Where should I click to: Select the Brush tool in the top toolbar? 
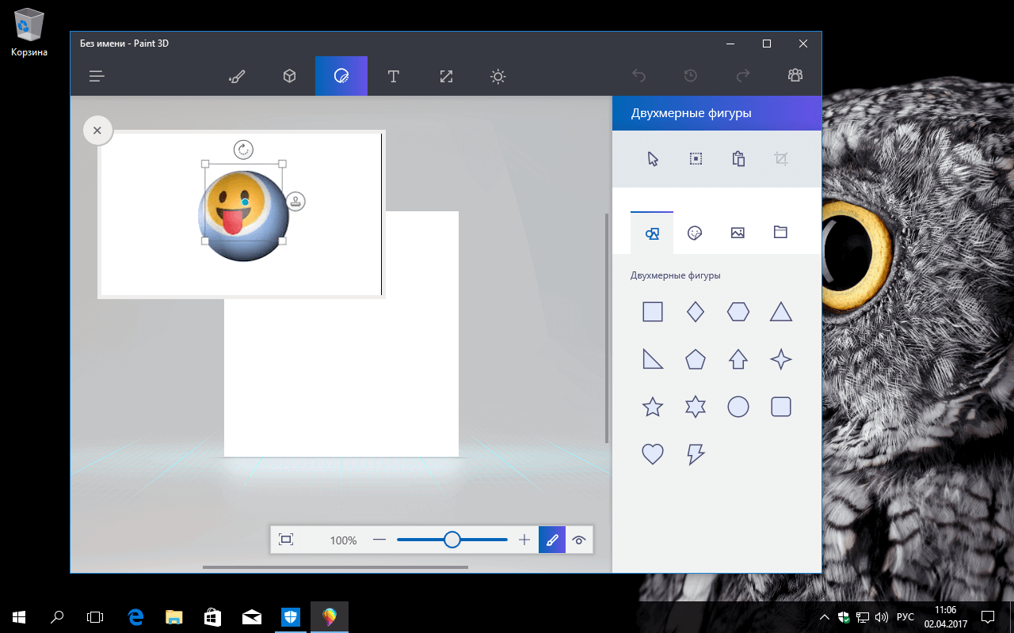(237, 76)
